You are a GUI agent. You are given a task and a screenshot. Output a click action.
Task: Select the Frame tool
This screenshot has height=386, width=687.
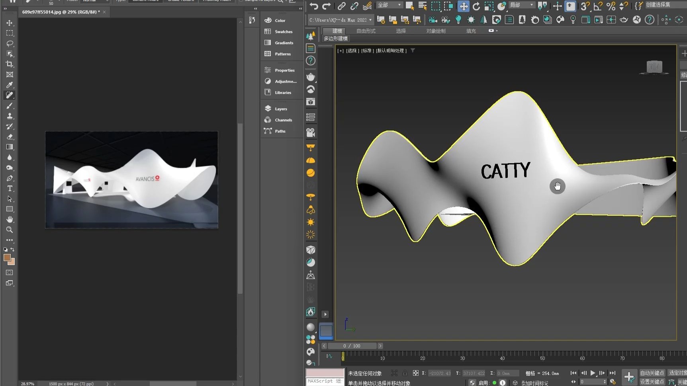coord(10,75)
